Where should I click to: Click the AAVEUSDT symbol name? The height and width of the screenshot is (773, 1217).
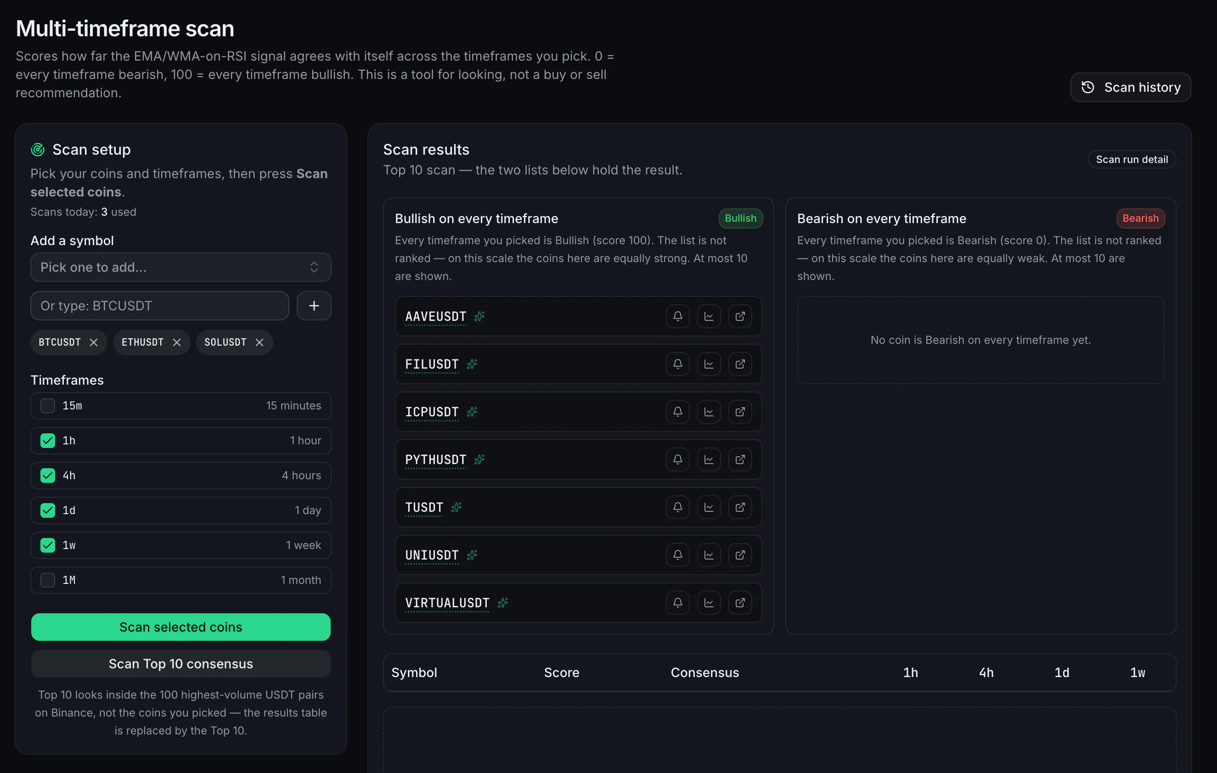(x=436, y=316)
